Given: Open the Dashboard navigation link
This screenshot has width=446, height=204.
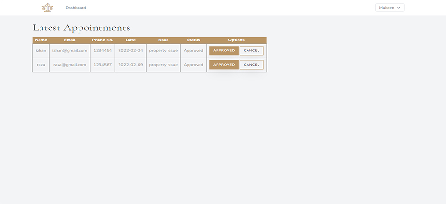Looking at the screenshot, I should [x=76, y=8].
